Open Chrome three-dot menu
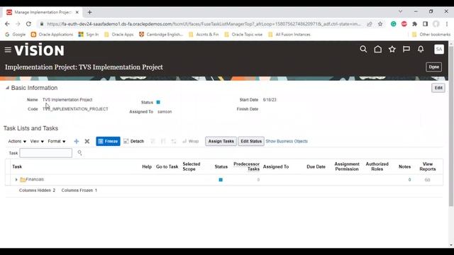Image resolution: width=454 pixels, height=255 pixels. (447, 24)
